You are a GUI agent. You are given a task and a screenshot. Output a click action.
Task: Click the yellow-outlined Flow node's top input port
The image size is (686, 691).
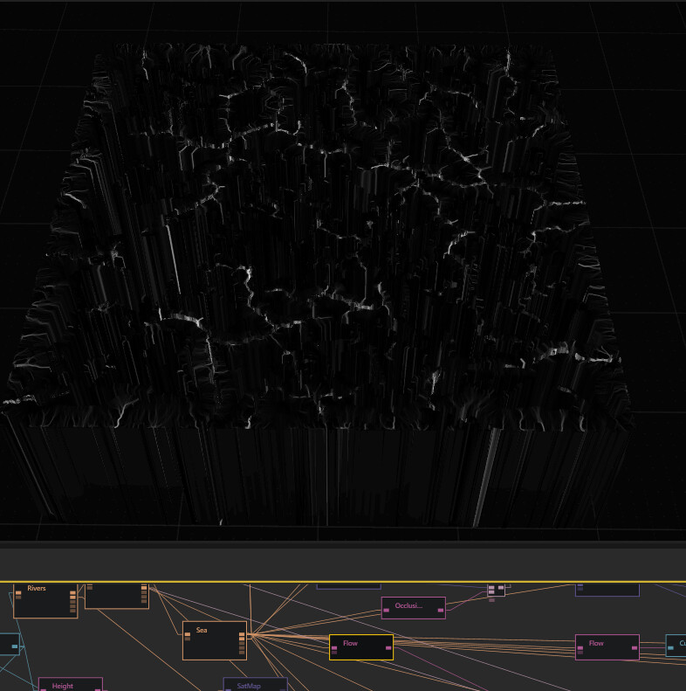click(334, 647)
